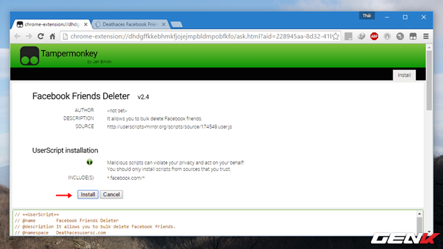Viewport: 443px width, 249px height.
Task: Click the @name Facebook Friends Deleter code line
Action: click(66, 221)
